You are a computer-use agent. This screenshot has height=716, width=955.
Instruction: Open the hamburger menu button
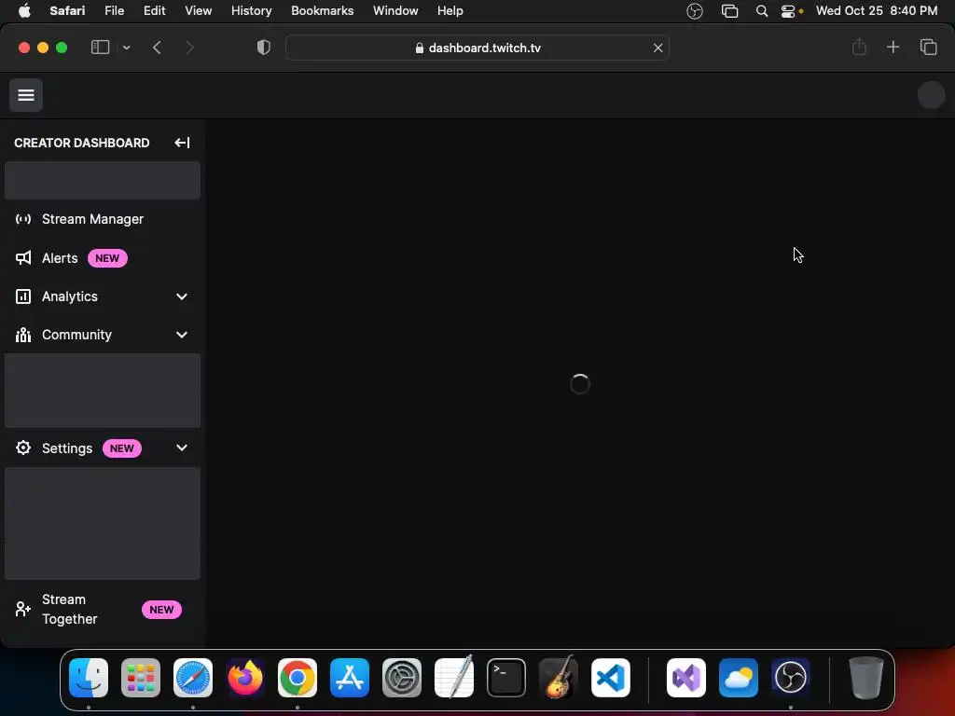click(x=25, y=95)
